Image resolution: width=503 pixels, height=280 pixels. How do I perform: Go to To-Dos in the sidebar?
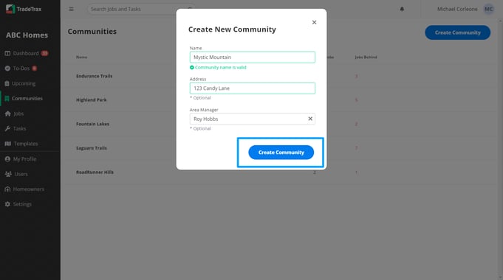coord(21,69)
